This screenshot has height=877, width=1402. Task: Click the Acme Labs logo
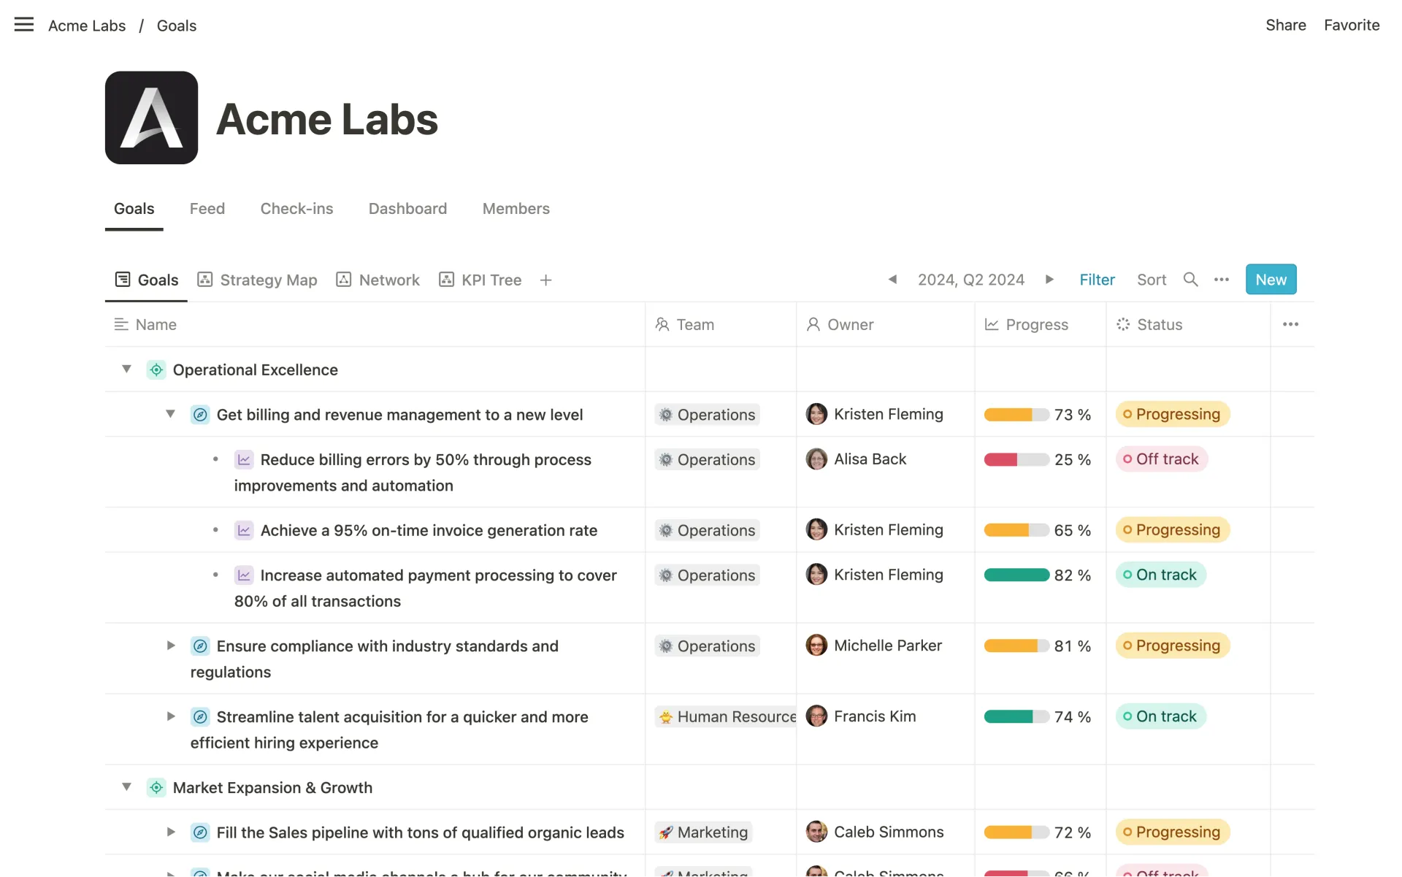coord(151,118)
